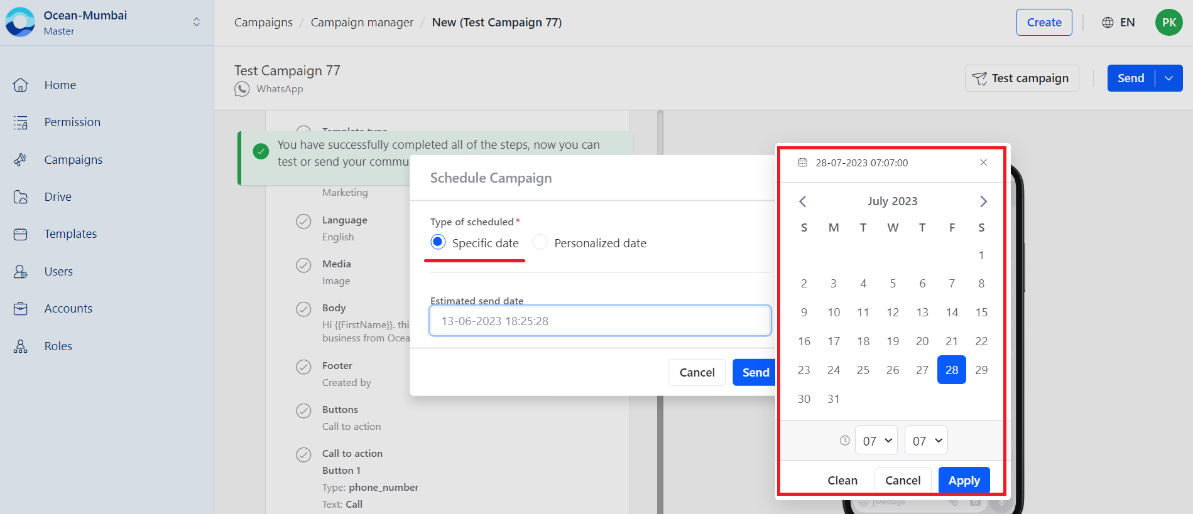Open the PK user avatar
The width and height of the screenshot is (1193, 514).
point(1169,23)
